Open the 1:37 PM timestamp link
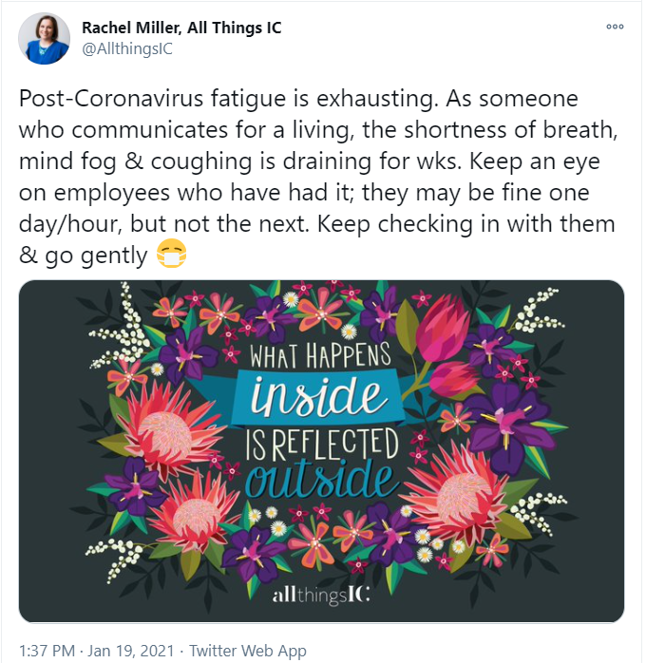The width and height of the screenshot is (646, 663). pyautogui.click(x=47, y=651)
